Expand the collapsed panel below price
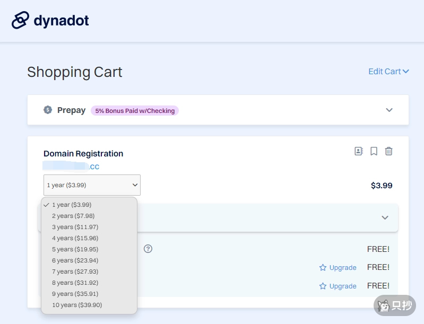 pos(385,217)
